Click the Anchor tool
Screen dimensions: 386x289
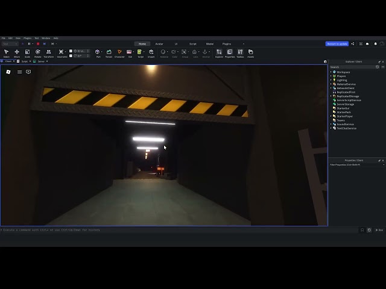(206, 54)
